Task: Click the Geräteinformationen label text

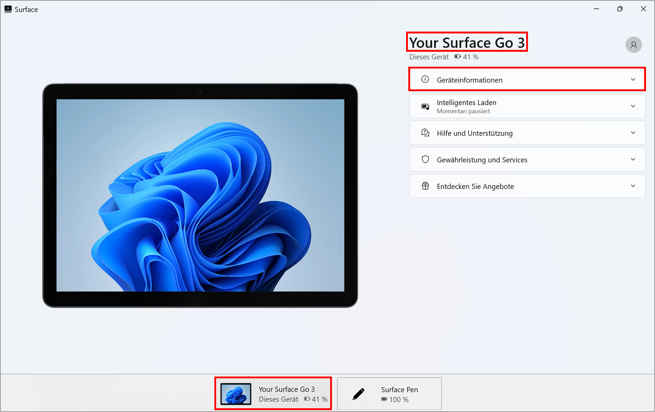Action: (469, 80)
